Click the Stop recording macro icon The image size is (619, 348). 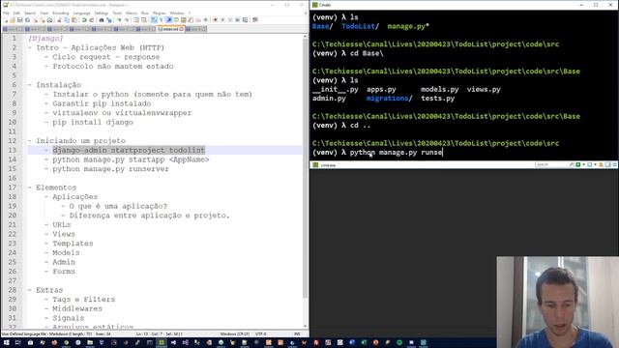pyautogui.click(x=222, y=19)
